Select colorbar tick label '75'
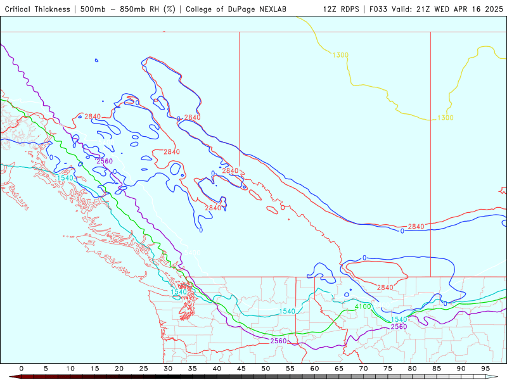Viewport: 507px width, 380px height. 388,369
